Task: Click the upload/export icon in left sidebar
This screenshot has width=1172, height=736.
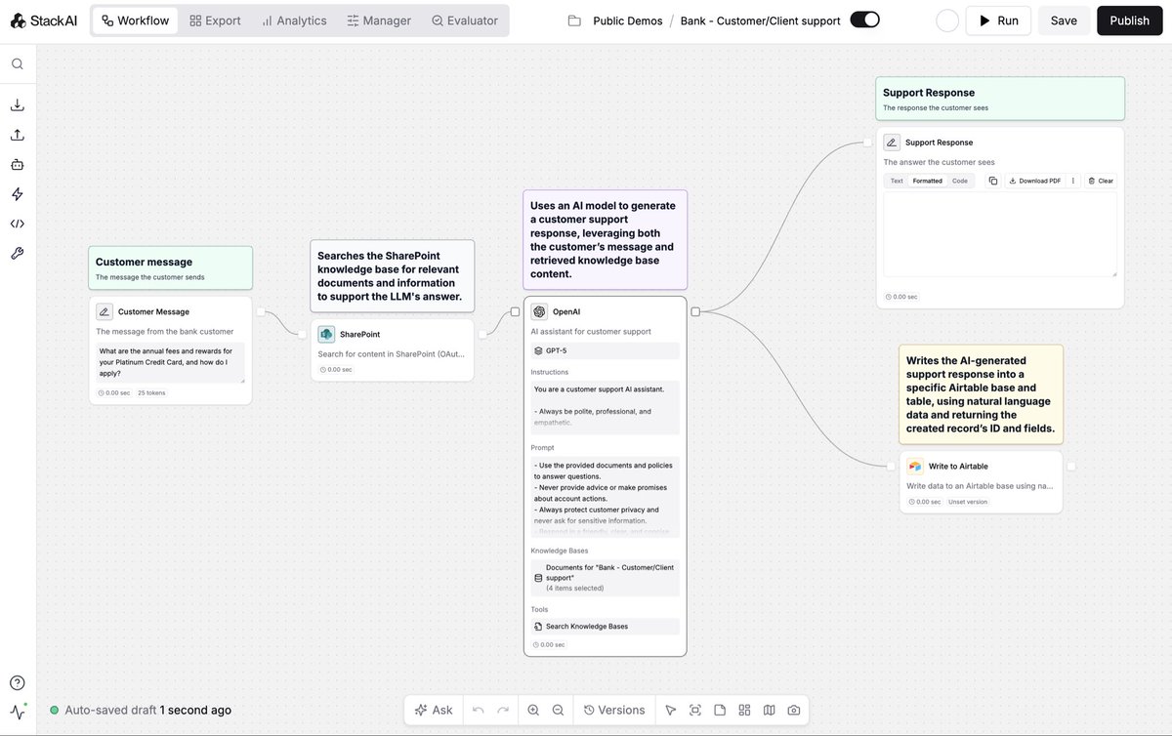Action: pos(18,135)
